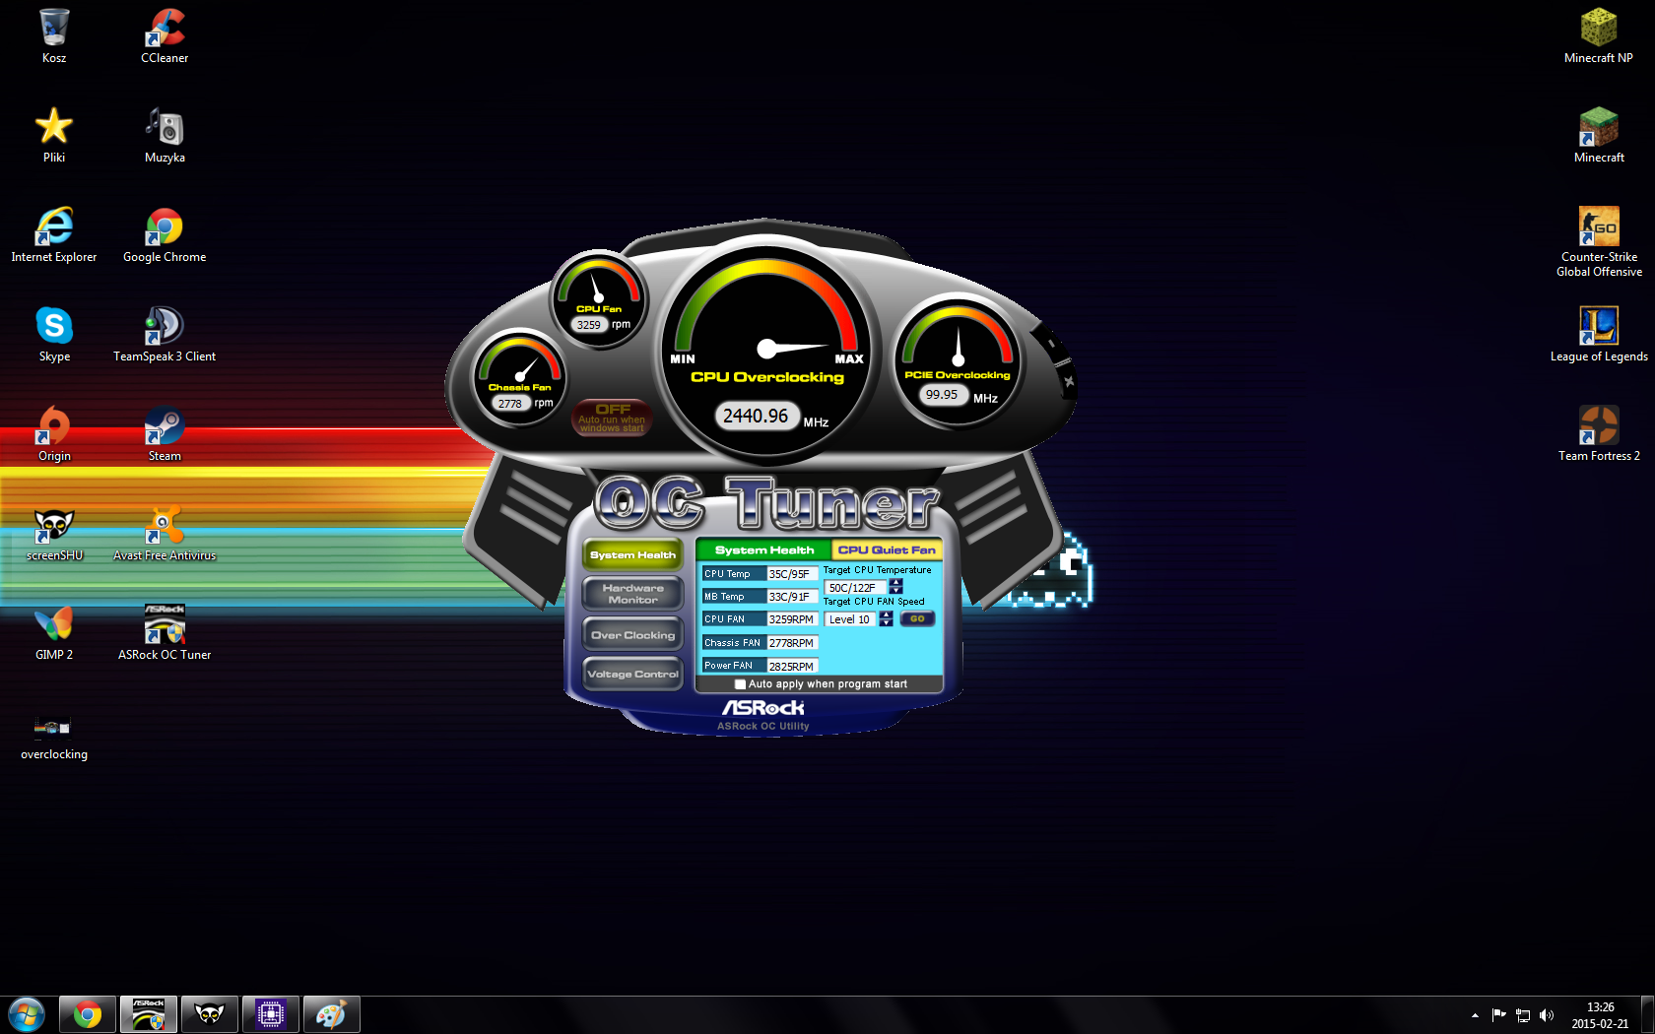Click the CPU Overclocking gauge dial
Screen dimensions: 1655x1034
click(766, 348)
